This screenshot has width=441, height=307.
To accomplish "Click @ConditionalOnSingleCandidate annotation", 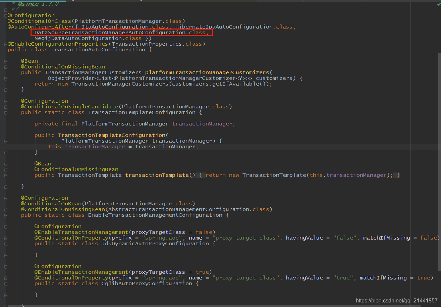I will coord(69,107).
